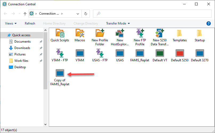Click the pin icon next to Pictures
Viewport: 215px width, 133px height.
pos(41,54)
